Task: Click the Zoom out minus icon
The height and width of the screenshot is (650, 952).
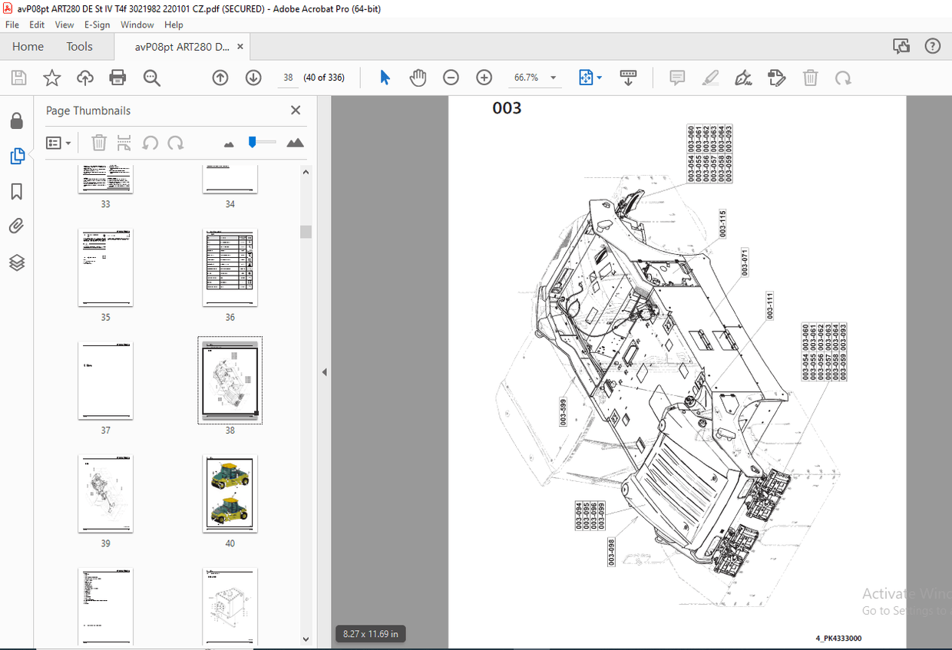Action: 451,78
